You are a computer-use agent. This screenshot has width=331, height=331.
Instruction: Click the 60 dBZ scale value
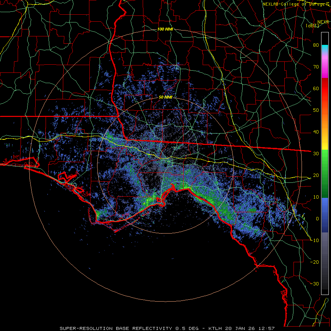tap(316, 89)
